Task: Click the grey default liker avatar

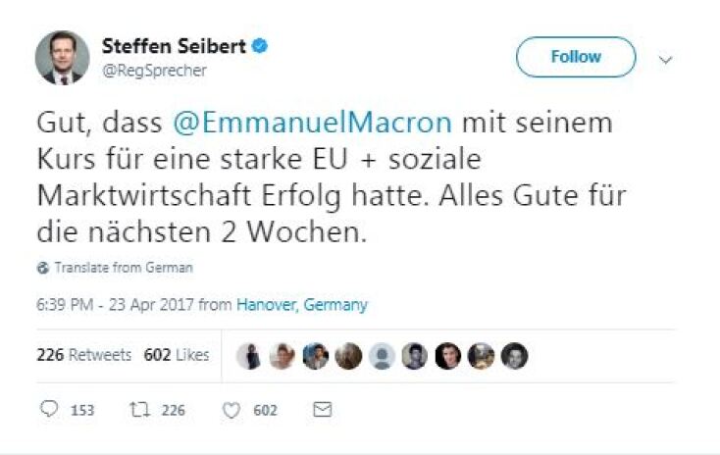Action: pyautogui.click(x=382, y=356)
